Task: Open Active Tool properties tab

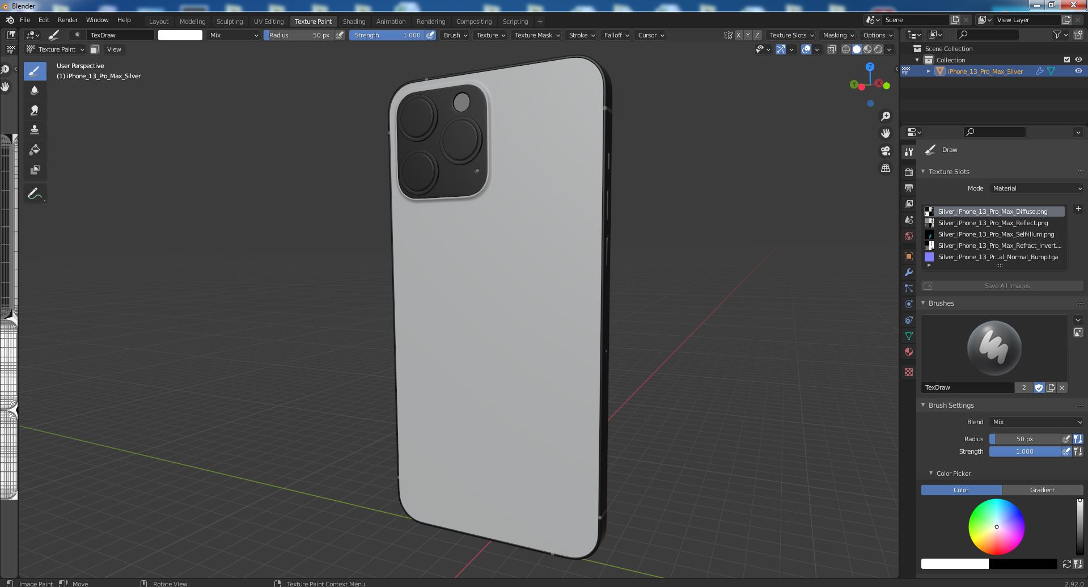Action: click(909, 152)
